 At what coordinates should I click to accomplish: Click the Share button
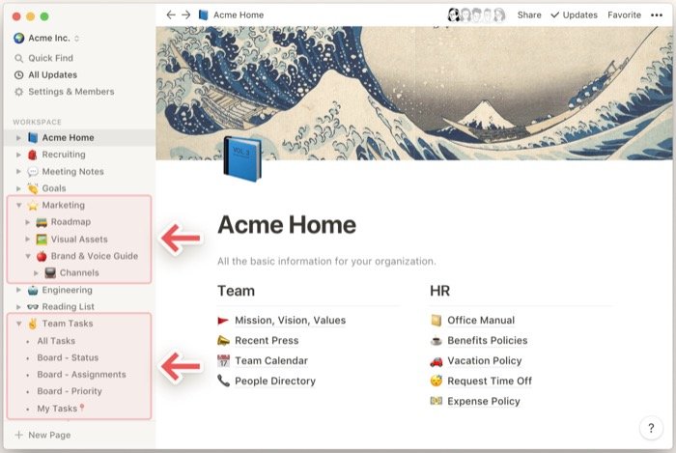tap(529, 15)
